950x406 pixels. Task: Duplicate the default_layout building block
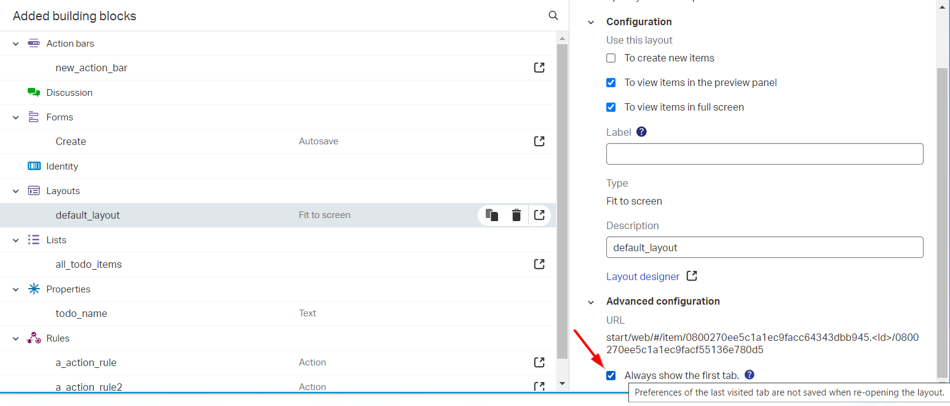click(x=491, y=215)
